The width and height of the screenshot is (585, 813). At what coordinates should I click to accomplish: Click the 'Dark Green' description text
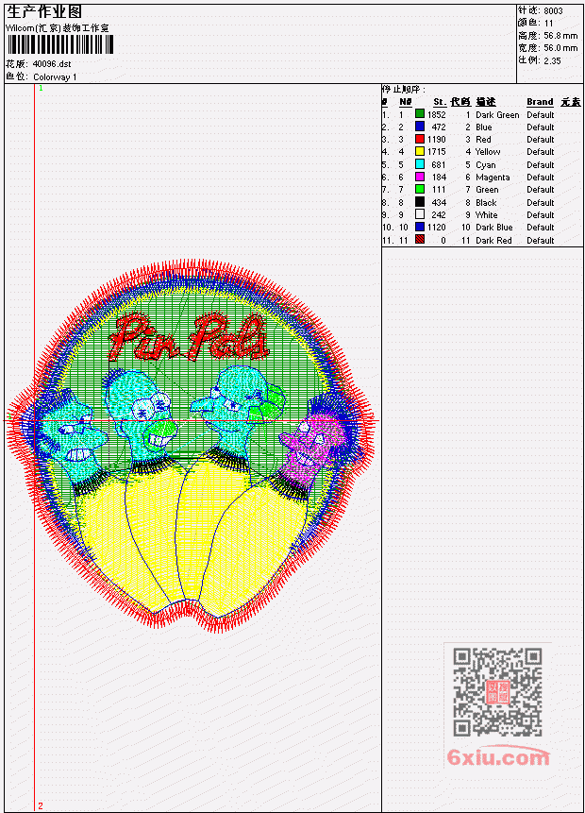pos(497,114)
